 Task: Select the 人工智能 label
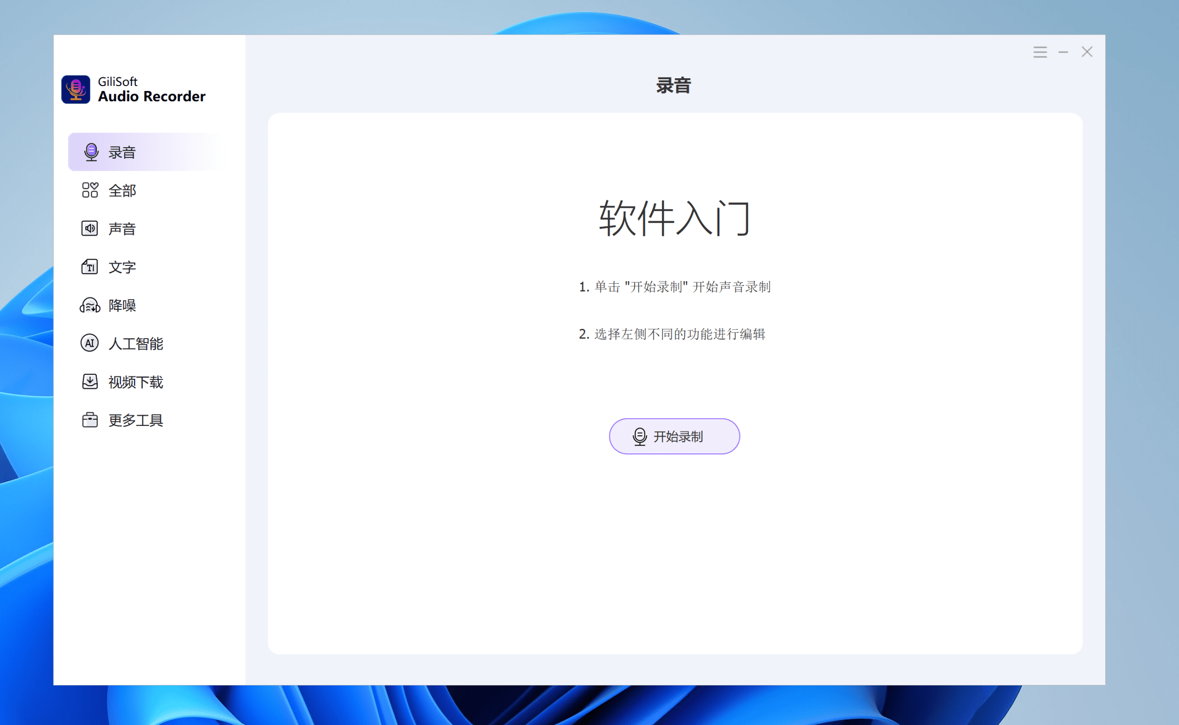coord(136,344)
